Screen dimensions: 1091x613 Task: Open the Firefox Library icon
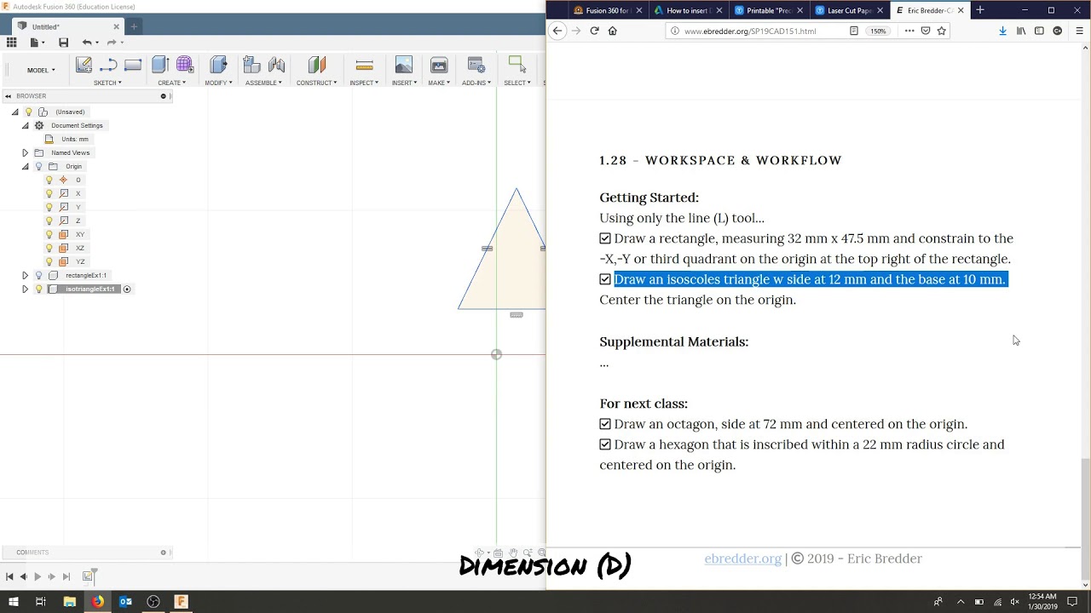1021,31
